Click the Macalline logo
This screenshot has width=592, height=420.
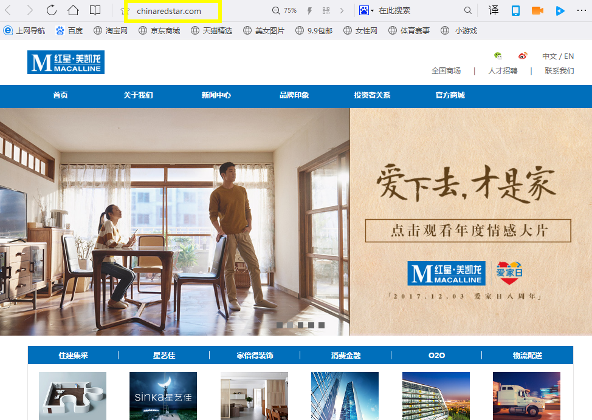point(66,63)
